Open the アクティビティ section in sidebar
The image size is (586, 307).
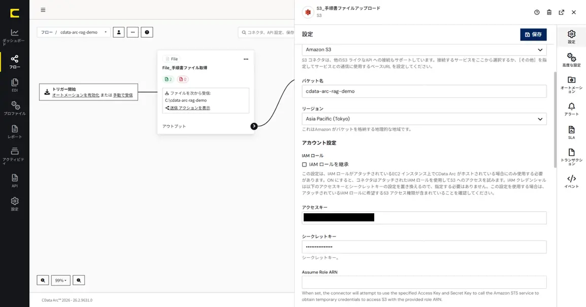(15, 156)
